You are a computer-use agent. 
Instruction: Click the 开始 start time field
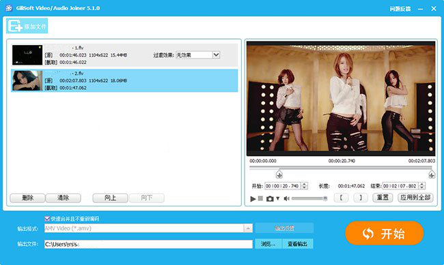pyautogui.click(x=282, y=186)
